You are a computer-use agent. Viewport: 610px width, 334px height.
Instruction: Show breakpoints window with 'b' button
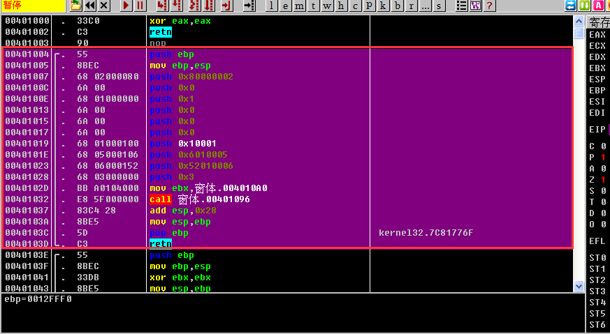(x=398, y=6)
